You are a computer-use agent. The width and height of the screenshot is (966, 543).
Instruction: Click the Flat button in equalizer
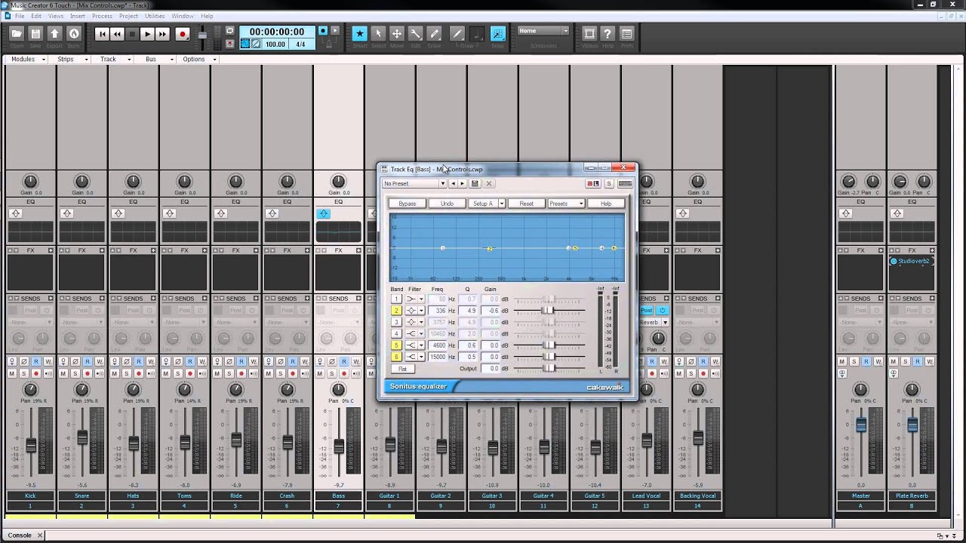402,369
